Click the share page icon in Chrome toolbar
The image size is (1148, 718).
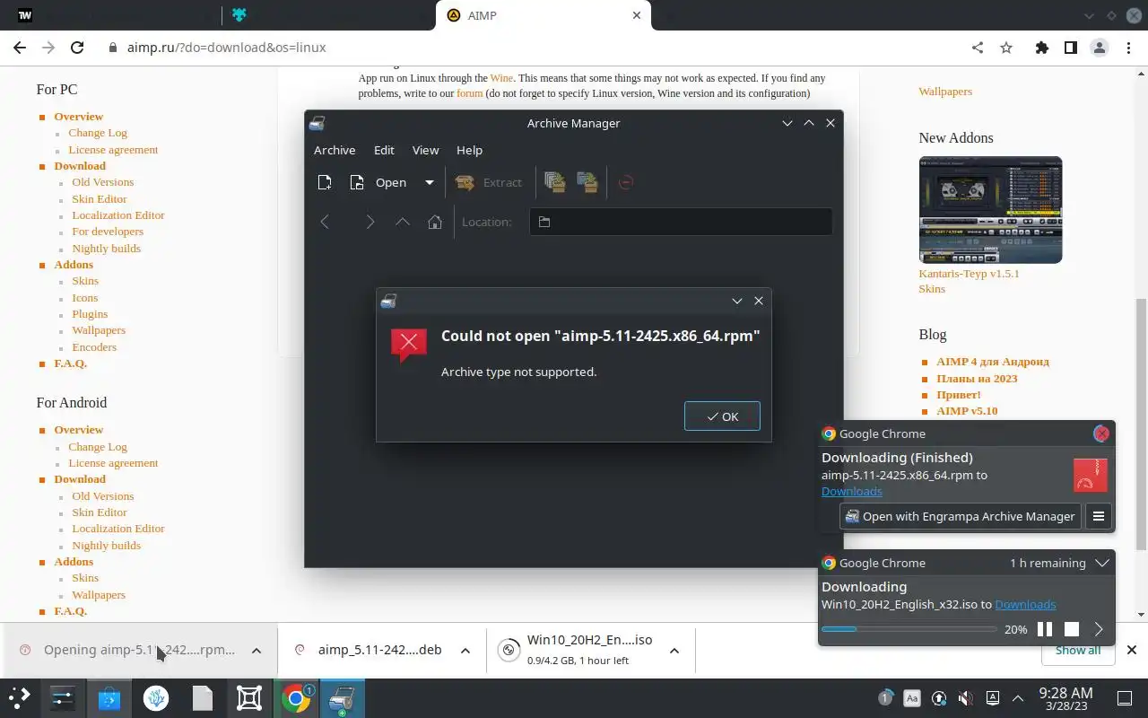pyautogui.click(x=978, y=48)
